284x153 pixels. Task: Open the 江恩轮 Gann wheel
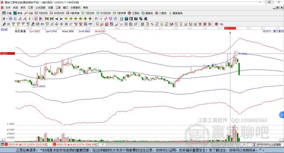[134, 13]
